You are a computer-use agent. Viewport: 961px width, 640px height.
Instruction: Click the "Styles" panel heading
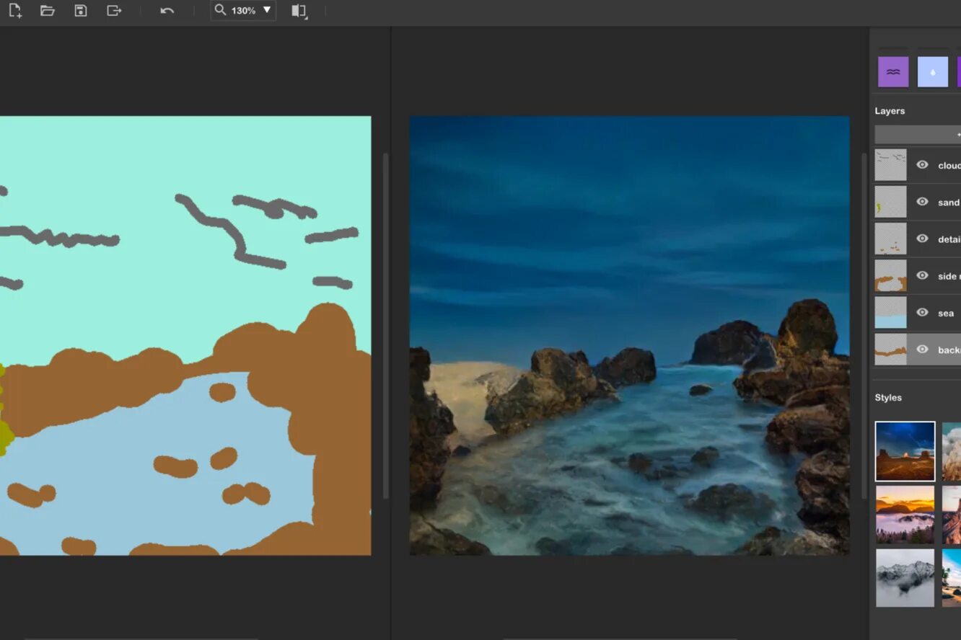point(888,398)
